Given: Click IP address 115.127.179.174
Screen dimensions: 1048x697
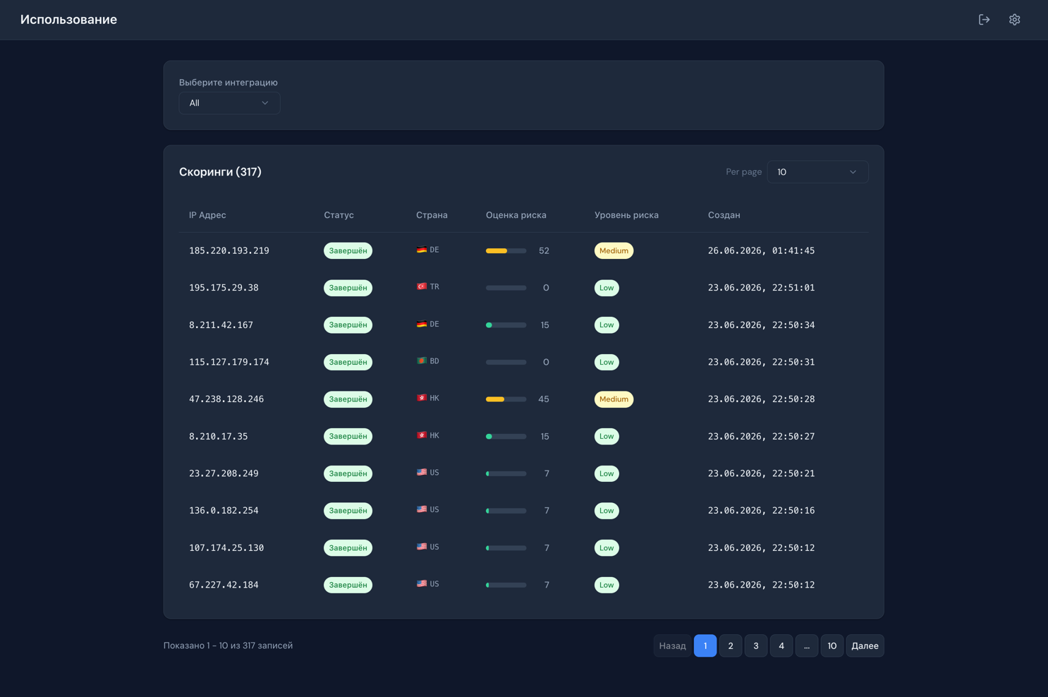Looking at the screenshot, I should click(x=229, y=362).
